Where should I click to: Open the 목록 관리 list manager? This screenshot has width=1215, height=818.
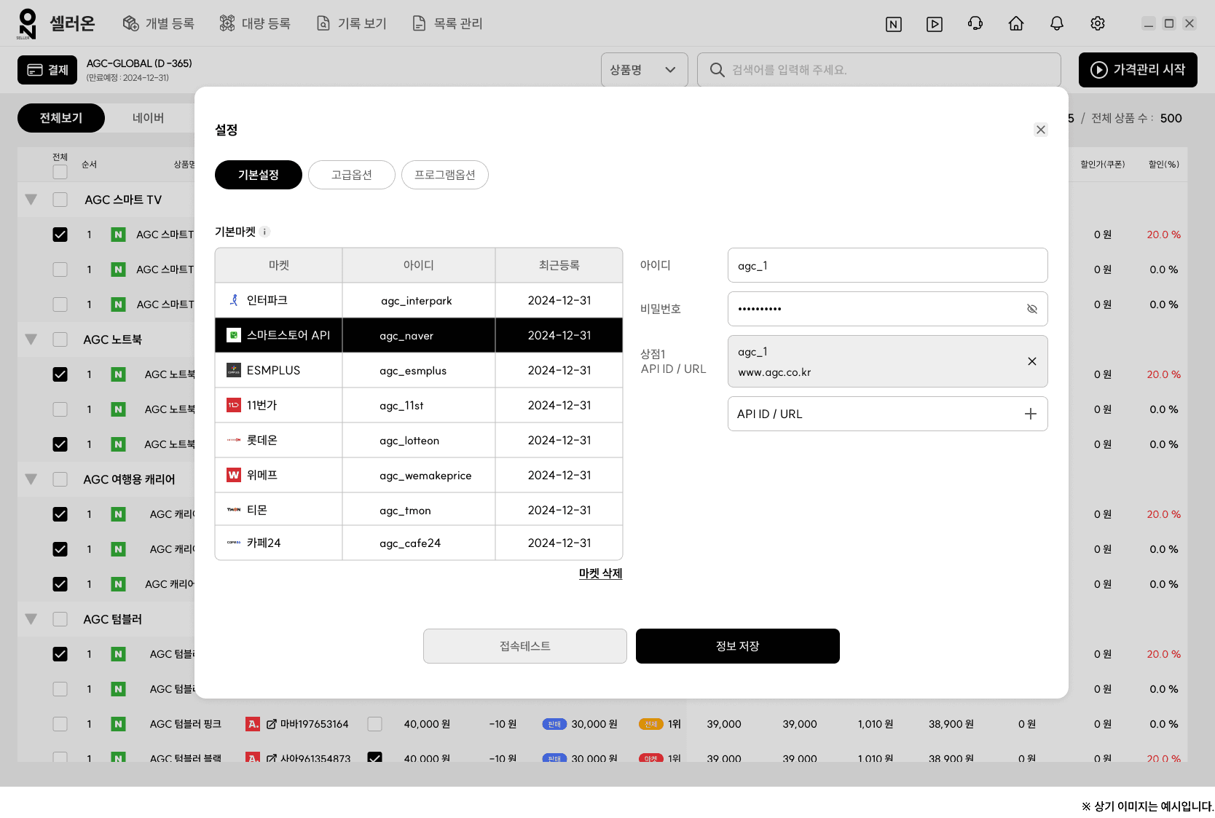pyautogui.click(x=447, y=23)
